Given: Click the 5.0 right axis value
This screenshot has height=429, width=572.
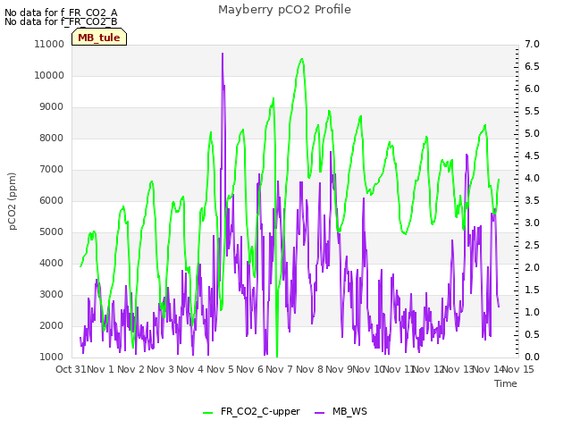Looking at the screenshot, I should 532,133.
